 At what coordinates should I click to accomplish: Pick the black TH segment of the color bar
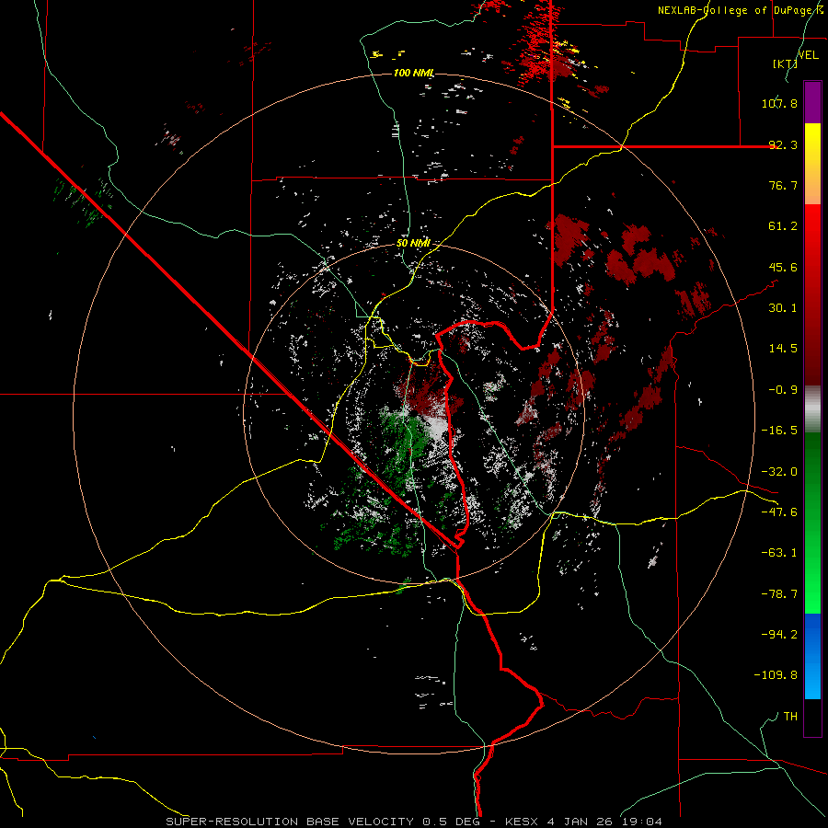point(812,717)
